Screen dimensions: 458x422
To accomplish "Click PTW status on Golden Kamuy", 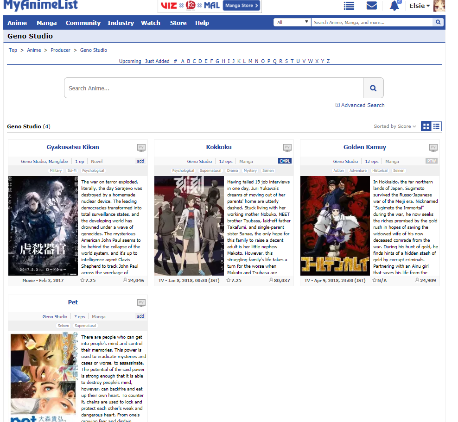I will tap(432, 161).
